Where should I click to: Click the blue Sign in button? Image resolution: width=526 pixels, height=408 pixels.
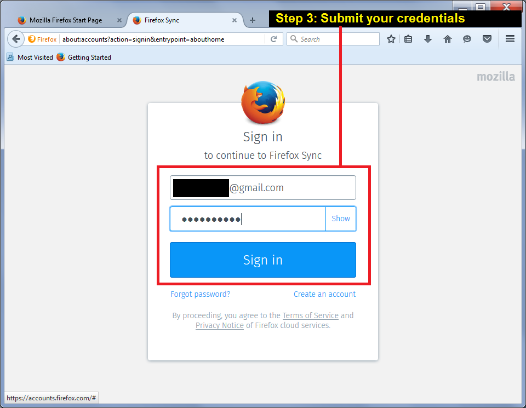click(262, 260)
